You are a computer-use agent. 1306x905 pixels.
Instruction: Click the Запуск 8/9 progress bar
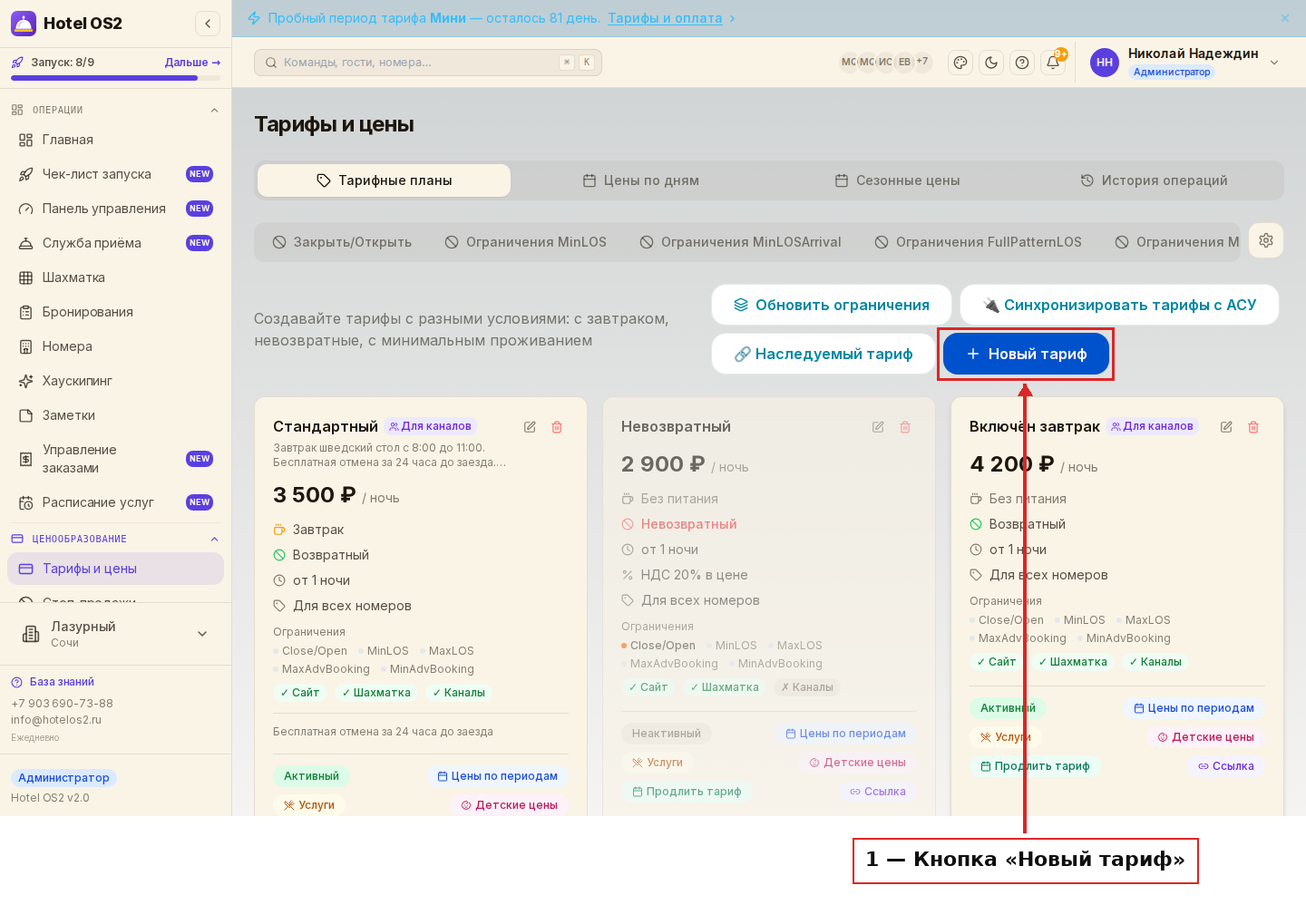point(116,78)
